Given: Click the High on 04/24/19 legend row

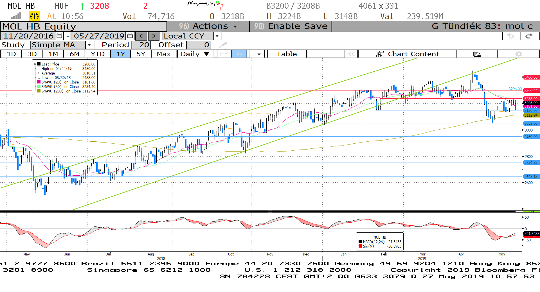Looking at the screenshot, I should 66,69.
